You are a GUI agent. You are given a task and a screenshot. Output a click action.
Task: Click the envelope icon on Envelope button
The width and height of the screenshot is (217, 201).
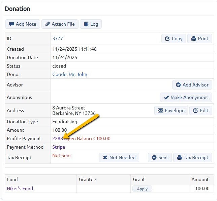pos(160,110)
